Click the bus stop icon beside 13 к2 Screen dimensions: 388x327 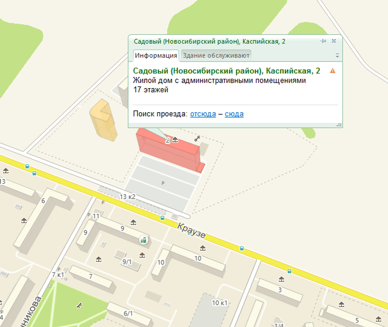pyautogui.click(x=162, y=218)
